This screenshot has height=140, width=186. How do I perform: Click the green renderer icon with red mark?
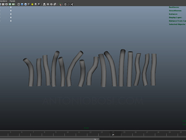pos(60,4)
